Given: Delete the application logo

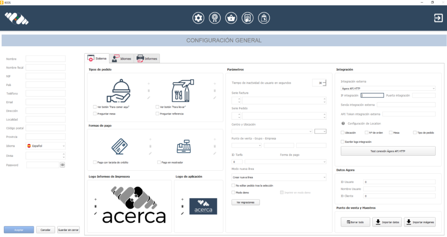Looking at the screenshot, I should pos(182,206).
